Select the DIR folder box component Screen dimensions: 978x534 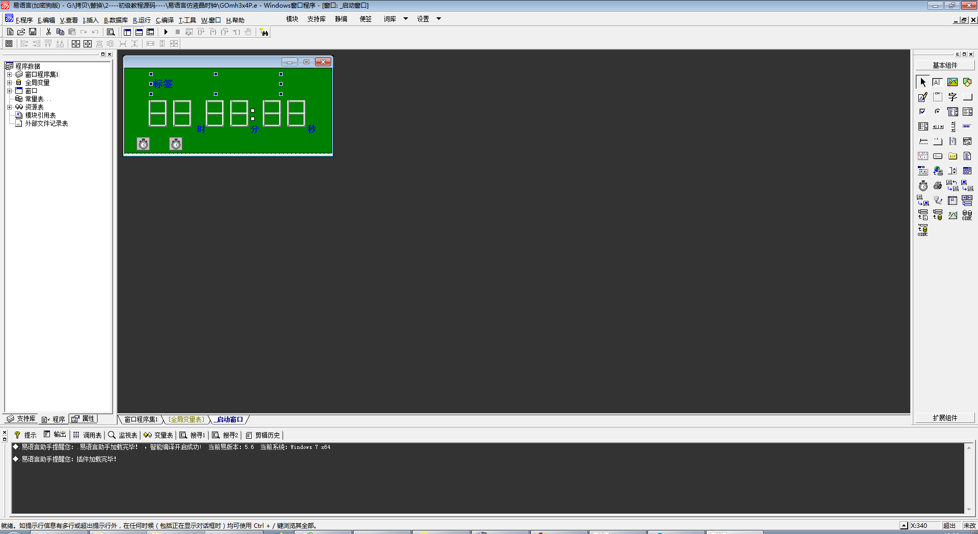point(953,156)
